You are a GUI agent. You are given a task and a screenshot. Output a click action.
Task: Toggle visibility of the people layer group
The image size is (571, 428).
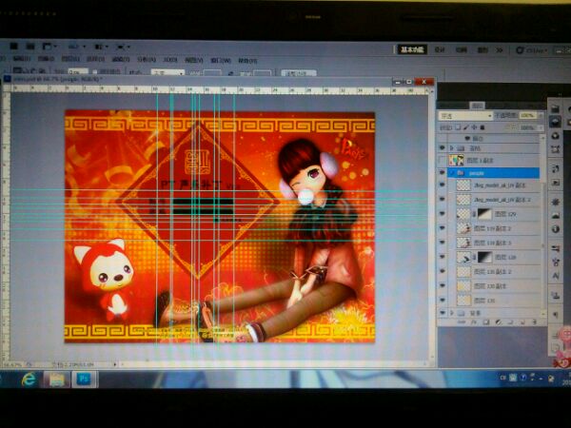[x=442, y=172]
